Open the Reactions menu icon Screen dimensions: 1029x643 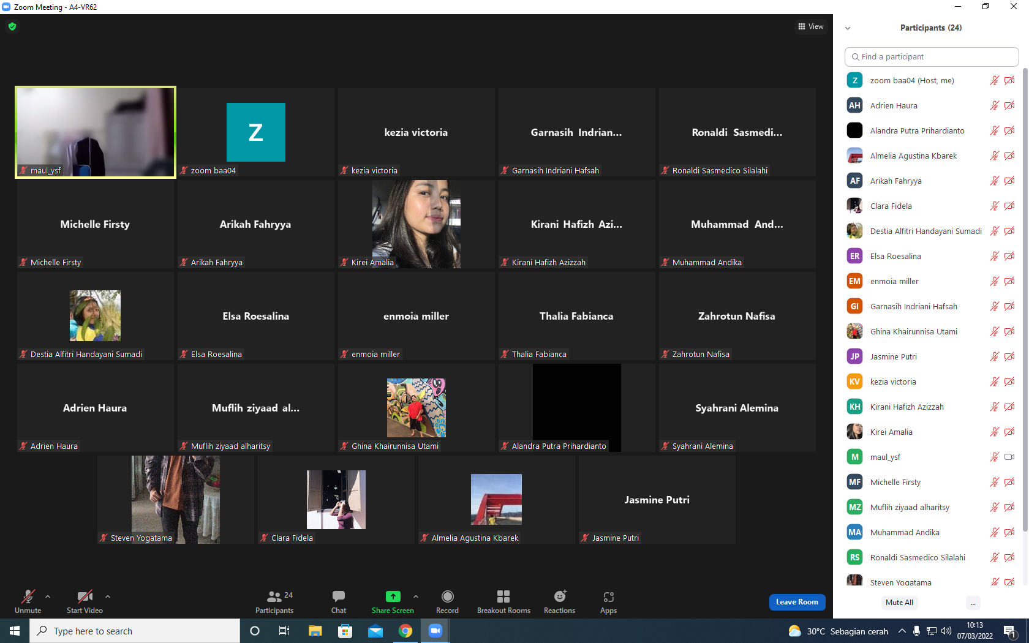560,596
